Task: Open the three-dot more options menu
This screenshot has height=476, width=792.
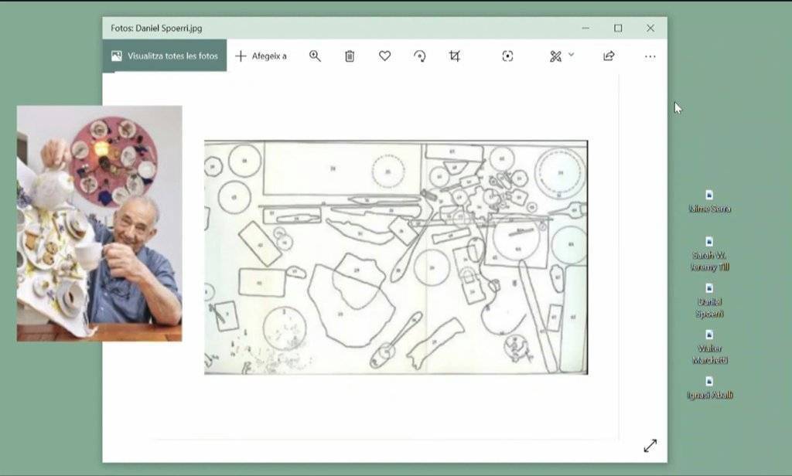Action: pos(650,56)
